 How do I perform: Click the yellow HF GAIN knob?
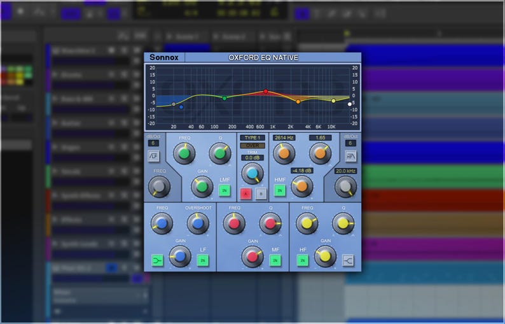point(325,257)
